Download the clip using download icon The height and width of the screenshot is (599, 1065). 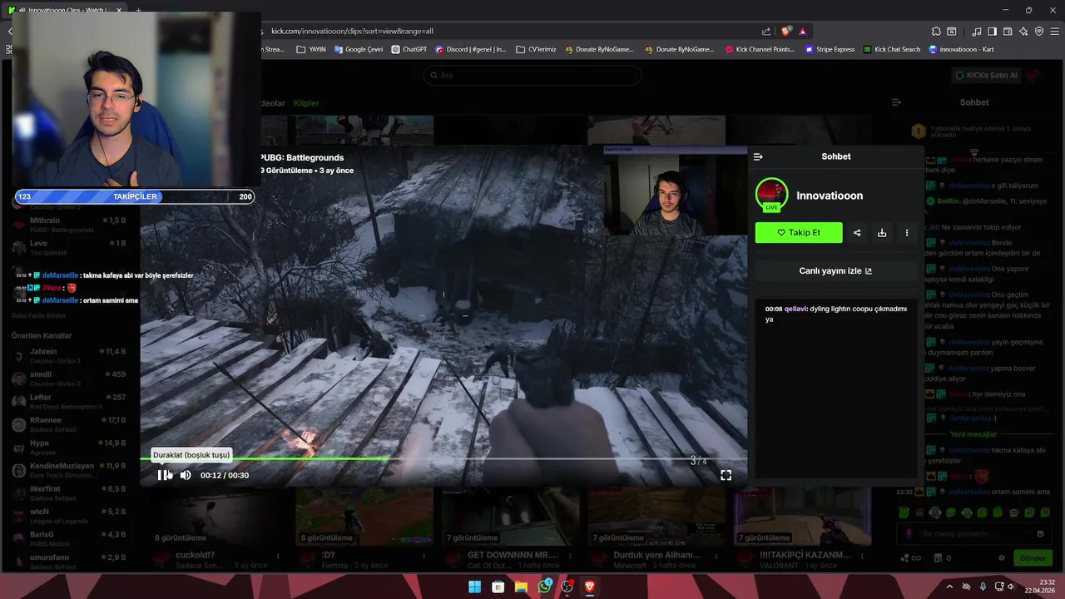882,233
